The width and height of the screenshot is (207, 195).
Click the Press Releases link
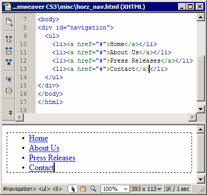[x=52, y=158]
